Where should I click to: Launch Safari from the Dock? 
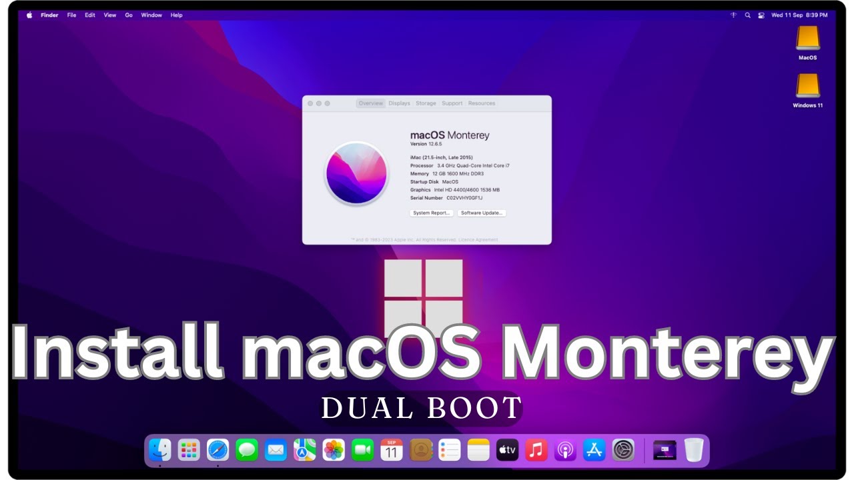(x=218, y=450)
